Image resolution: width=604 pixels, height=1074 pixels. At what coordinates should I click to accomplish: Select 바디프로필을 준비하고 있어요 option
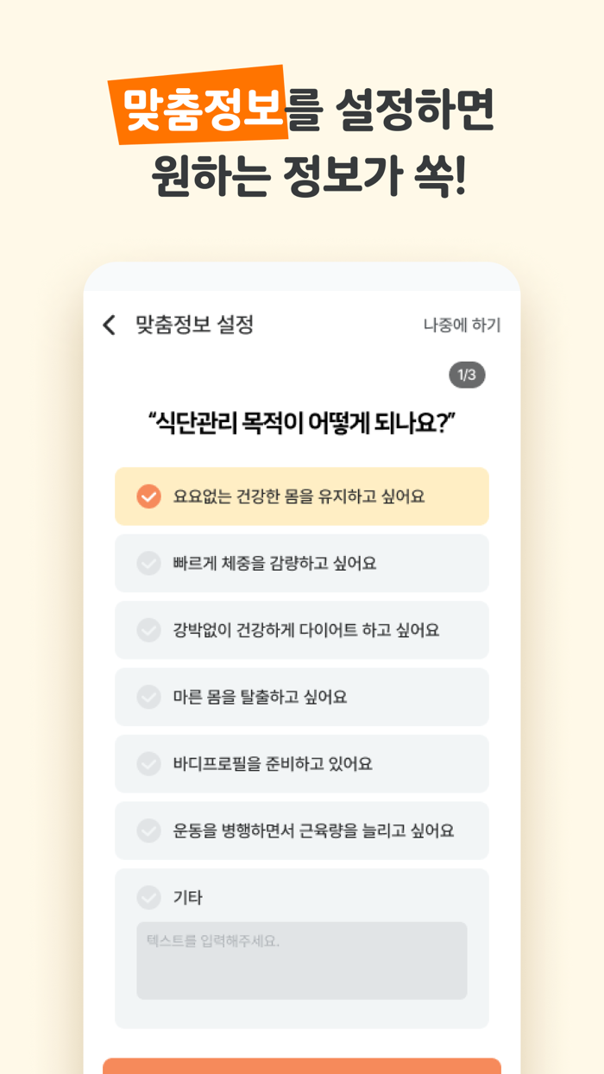click(301, 763)
